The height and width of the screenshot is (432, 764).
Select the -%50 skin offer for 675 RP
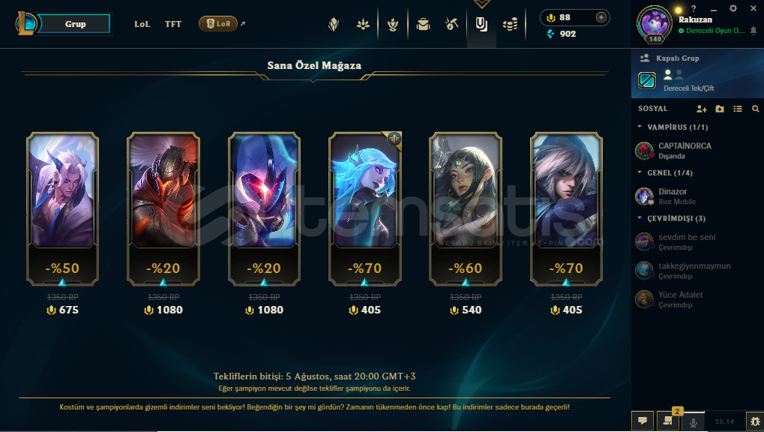(62, 208)
